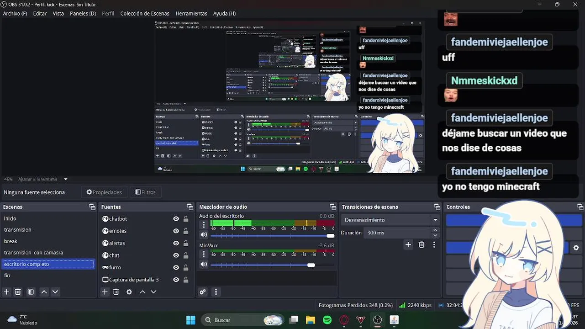585x329 pixels.
Task: Add a transition with plus icon
Action: (408, 245)
